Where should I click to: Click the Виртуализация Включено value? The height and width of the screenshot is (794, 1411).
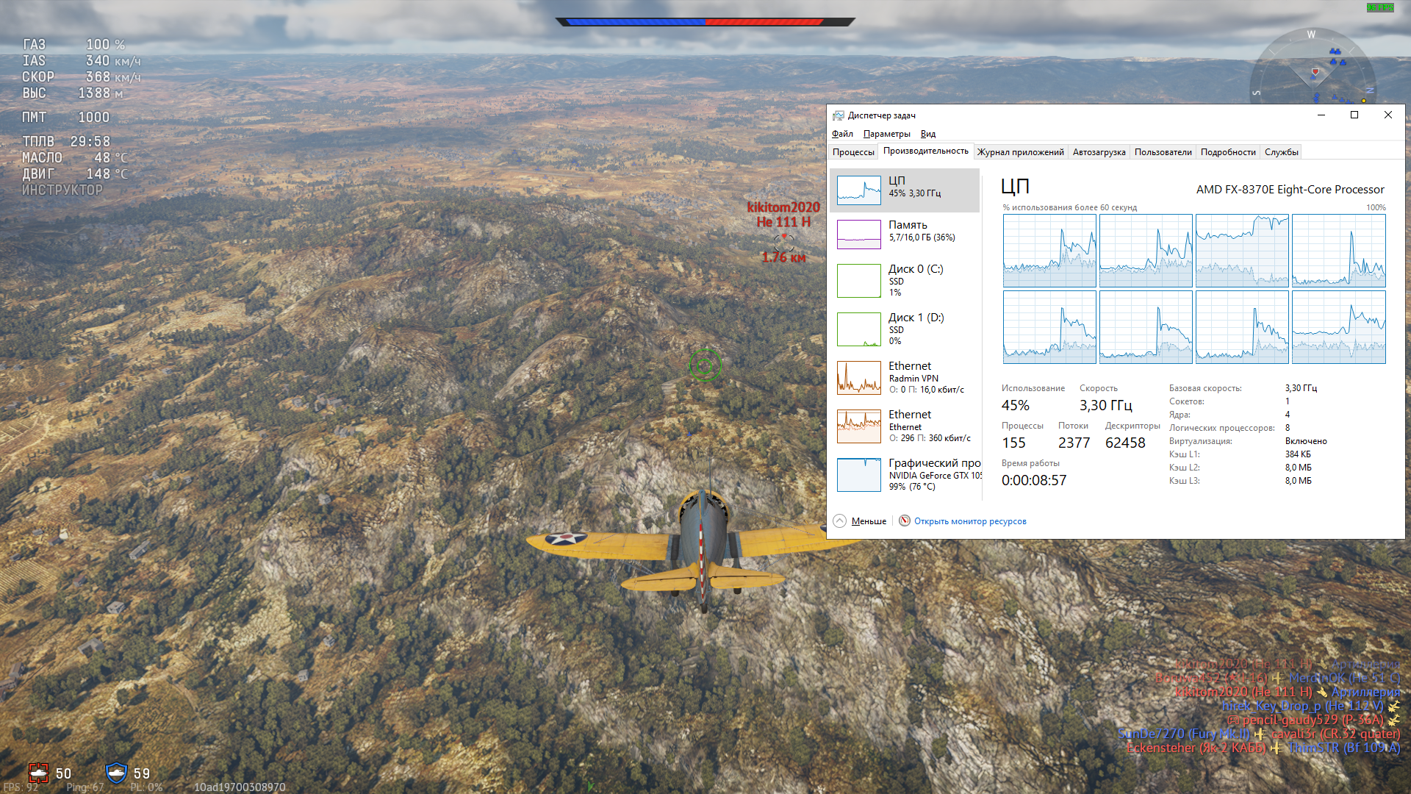click(x=1306, y=441)
